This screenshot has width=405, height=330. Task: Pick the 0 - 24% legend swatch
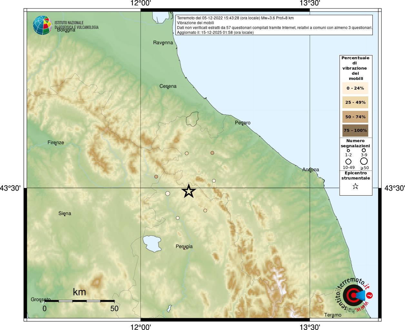[355, 88]
